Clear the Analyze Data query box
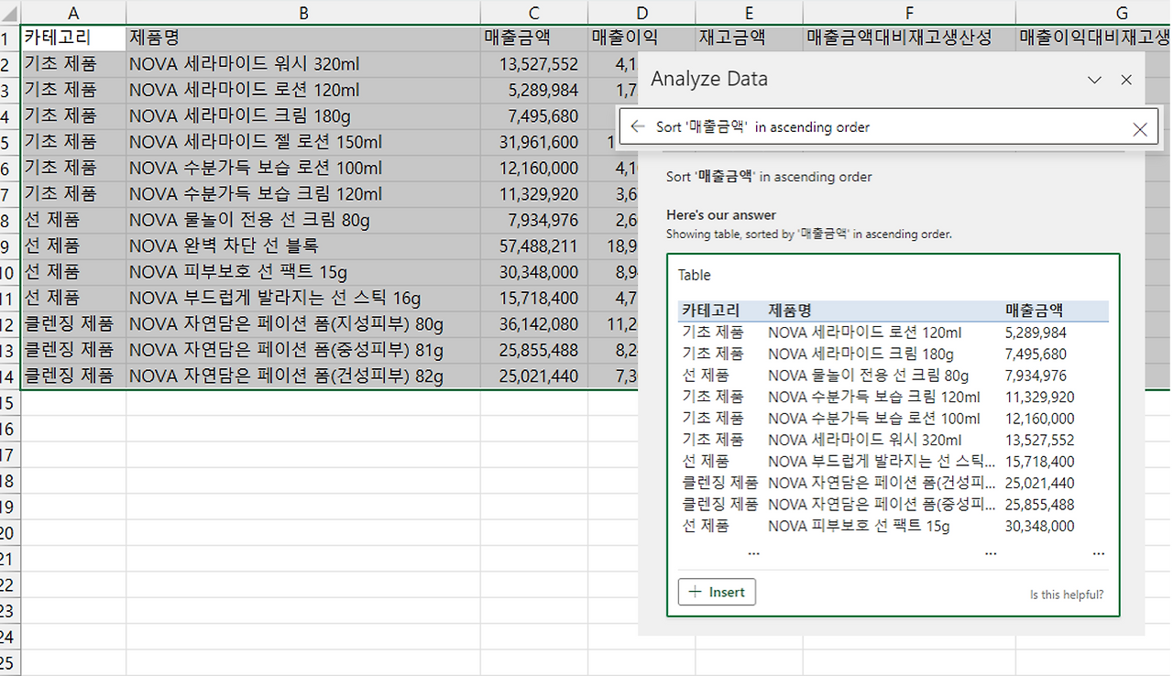 click(x=1139, y=129)
